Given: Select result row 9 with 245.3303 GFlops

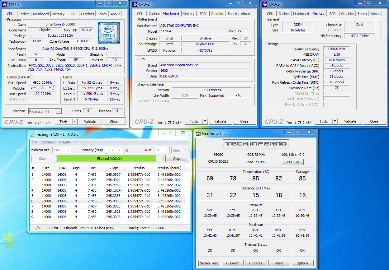Looking at the screenshot, I should click(x=107, y=217).
